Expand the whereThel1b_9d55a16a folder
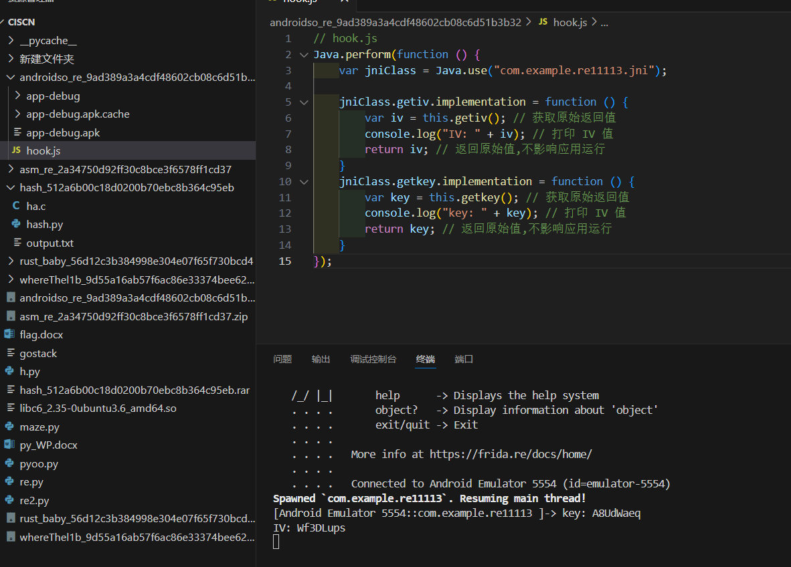This screenshot has height=567, width=791. coord(11,279)
